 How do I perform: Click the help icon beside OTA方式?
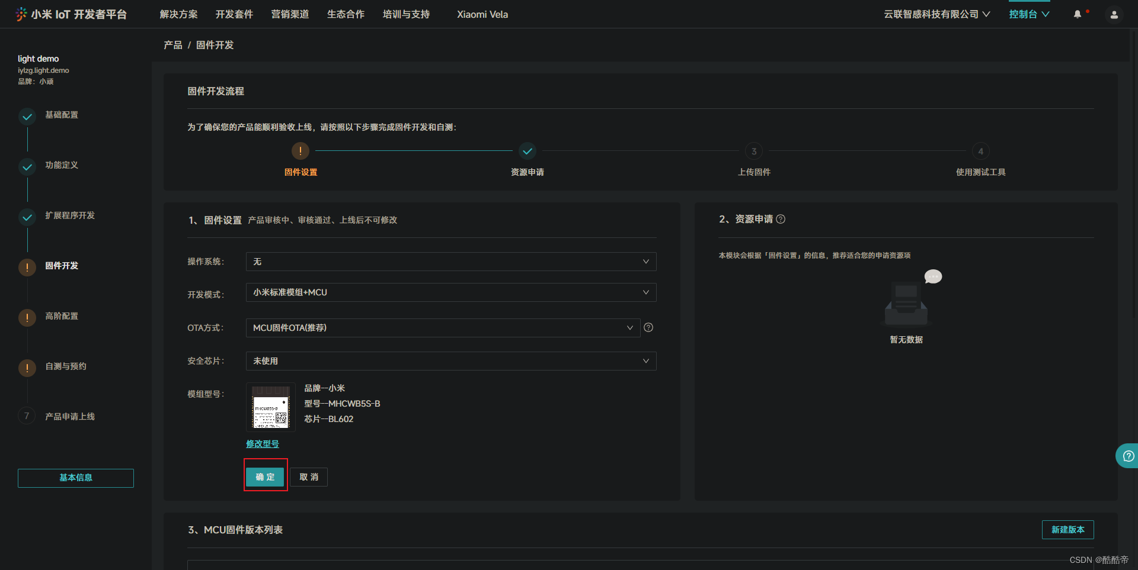coord(648,327)
